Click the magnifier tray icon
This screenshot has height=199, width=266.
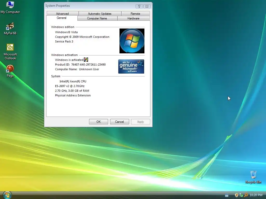coord(246,195)
